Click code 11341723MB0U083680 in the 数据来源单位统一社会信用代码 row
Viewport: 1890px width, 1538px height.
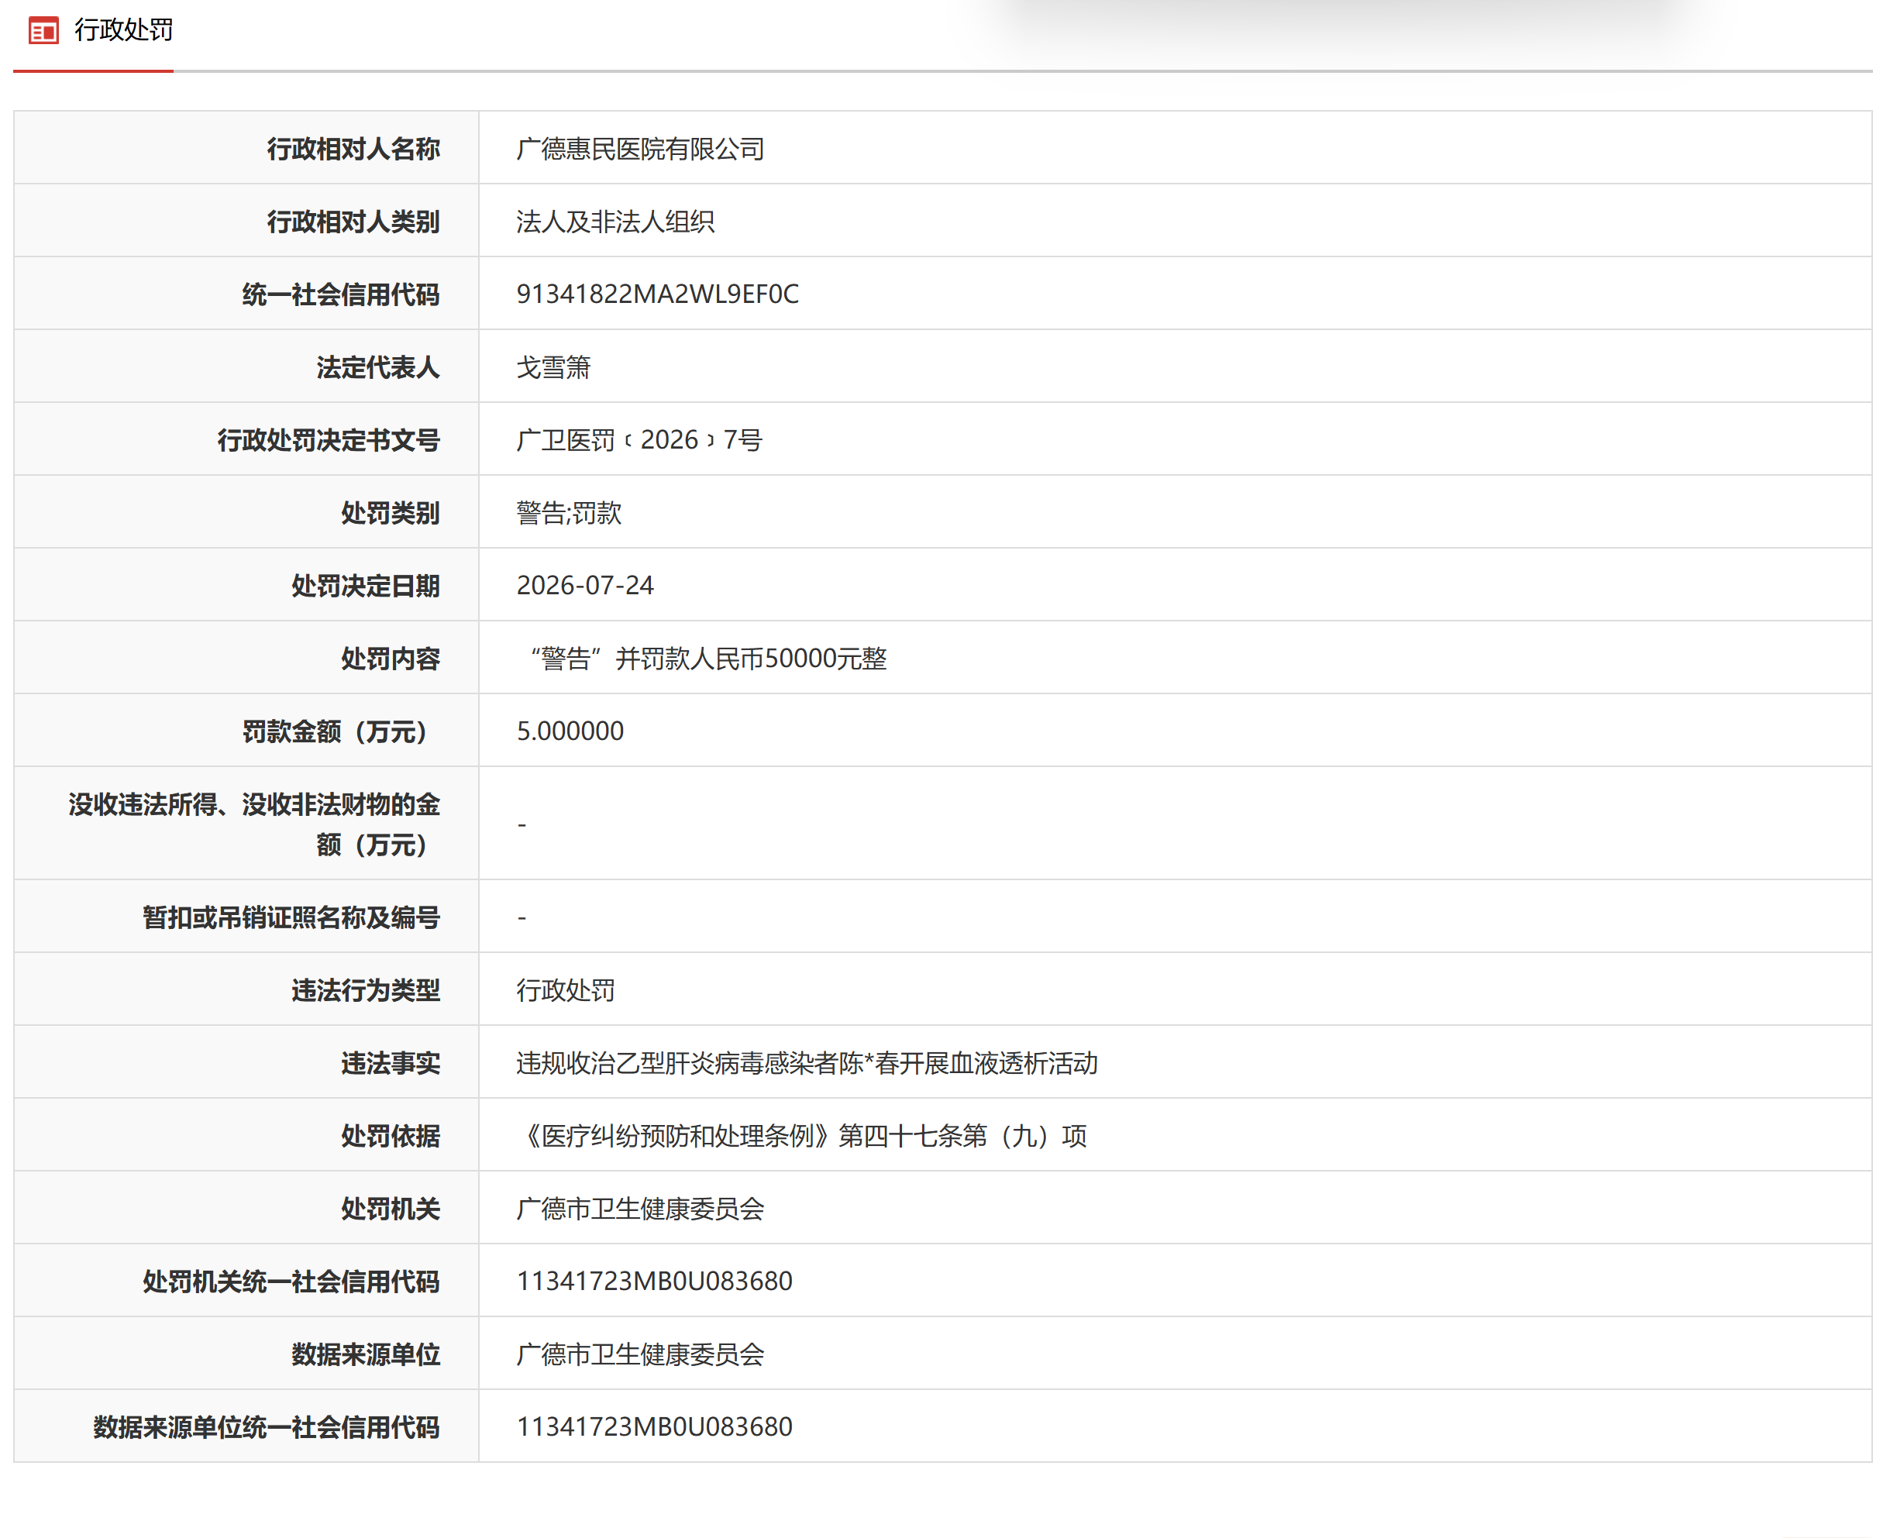654,1426
